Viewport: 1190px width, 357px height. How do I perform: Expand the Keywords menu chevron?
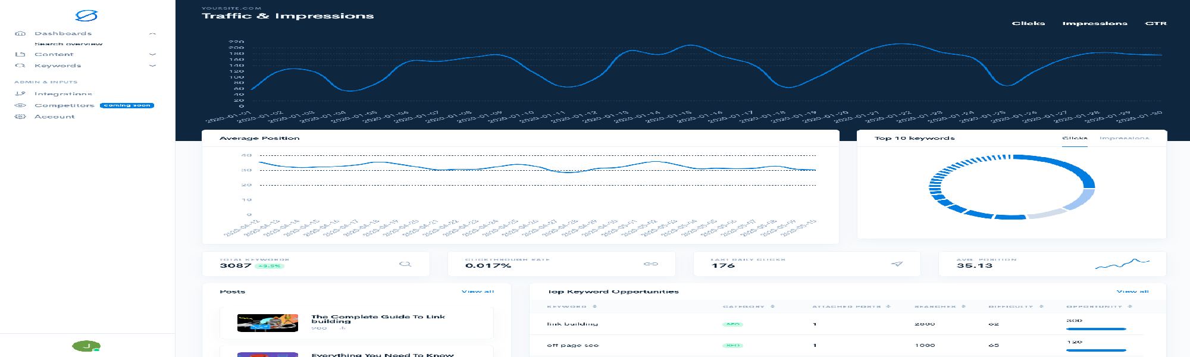[x=152, y=65]
